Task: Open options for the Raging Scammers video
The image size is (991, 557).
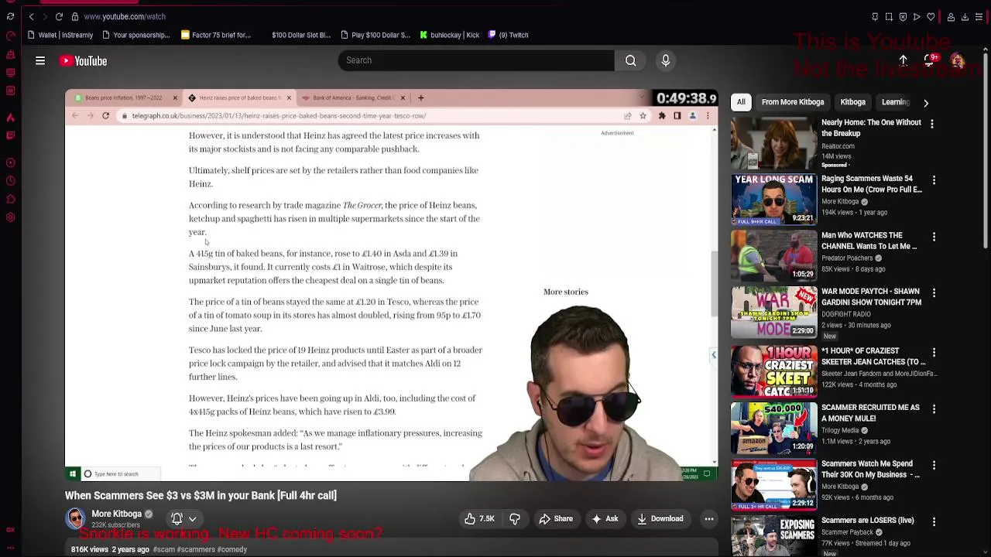Action: 934,180
